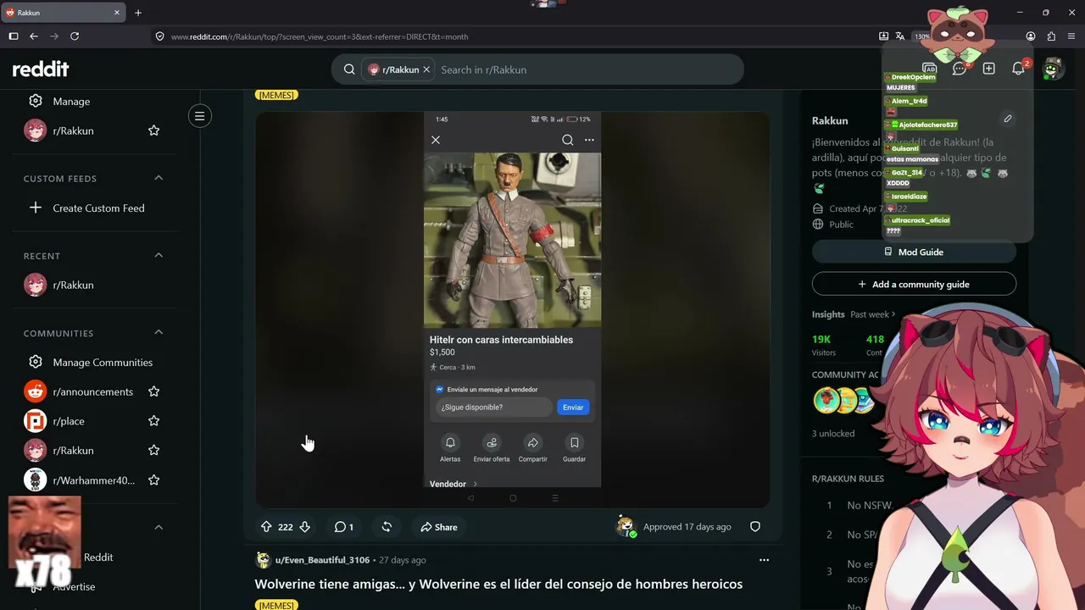
Task: Open the Wolverine tiene amigas post title
Action: click(498, 584)
